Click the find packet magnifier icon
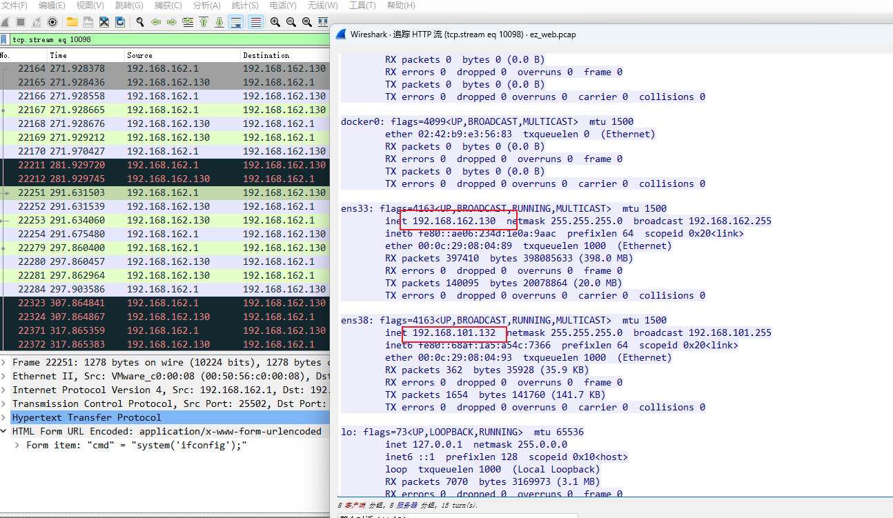Viewport: 893px width, 518px height. coord(140,22)
